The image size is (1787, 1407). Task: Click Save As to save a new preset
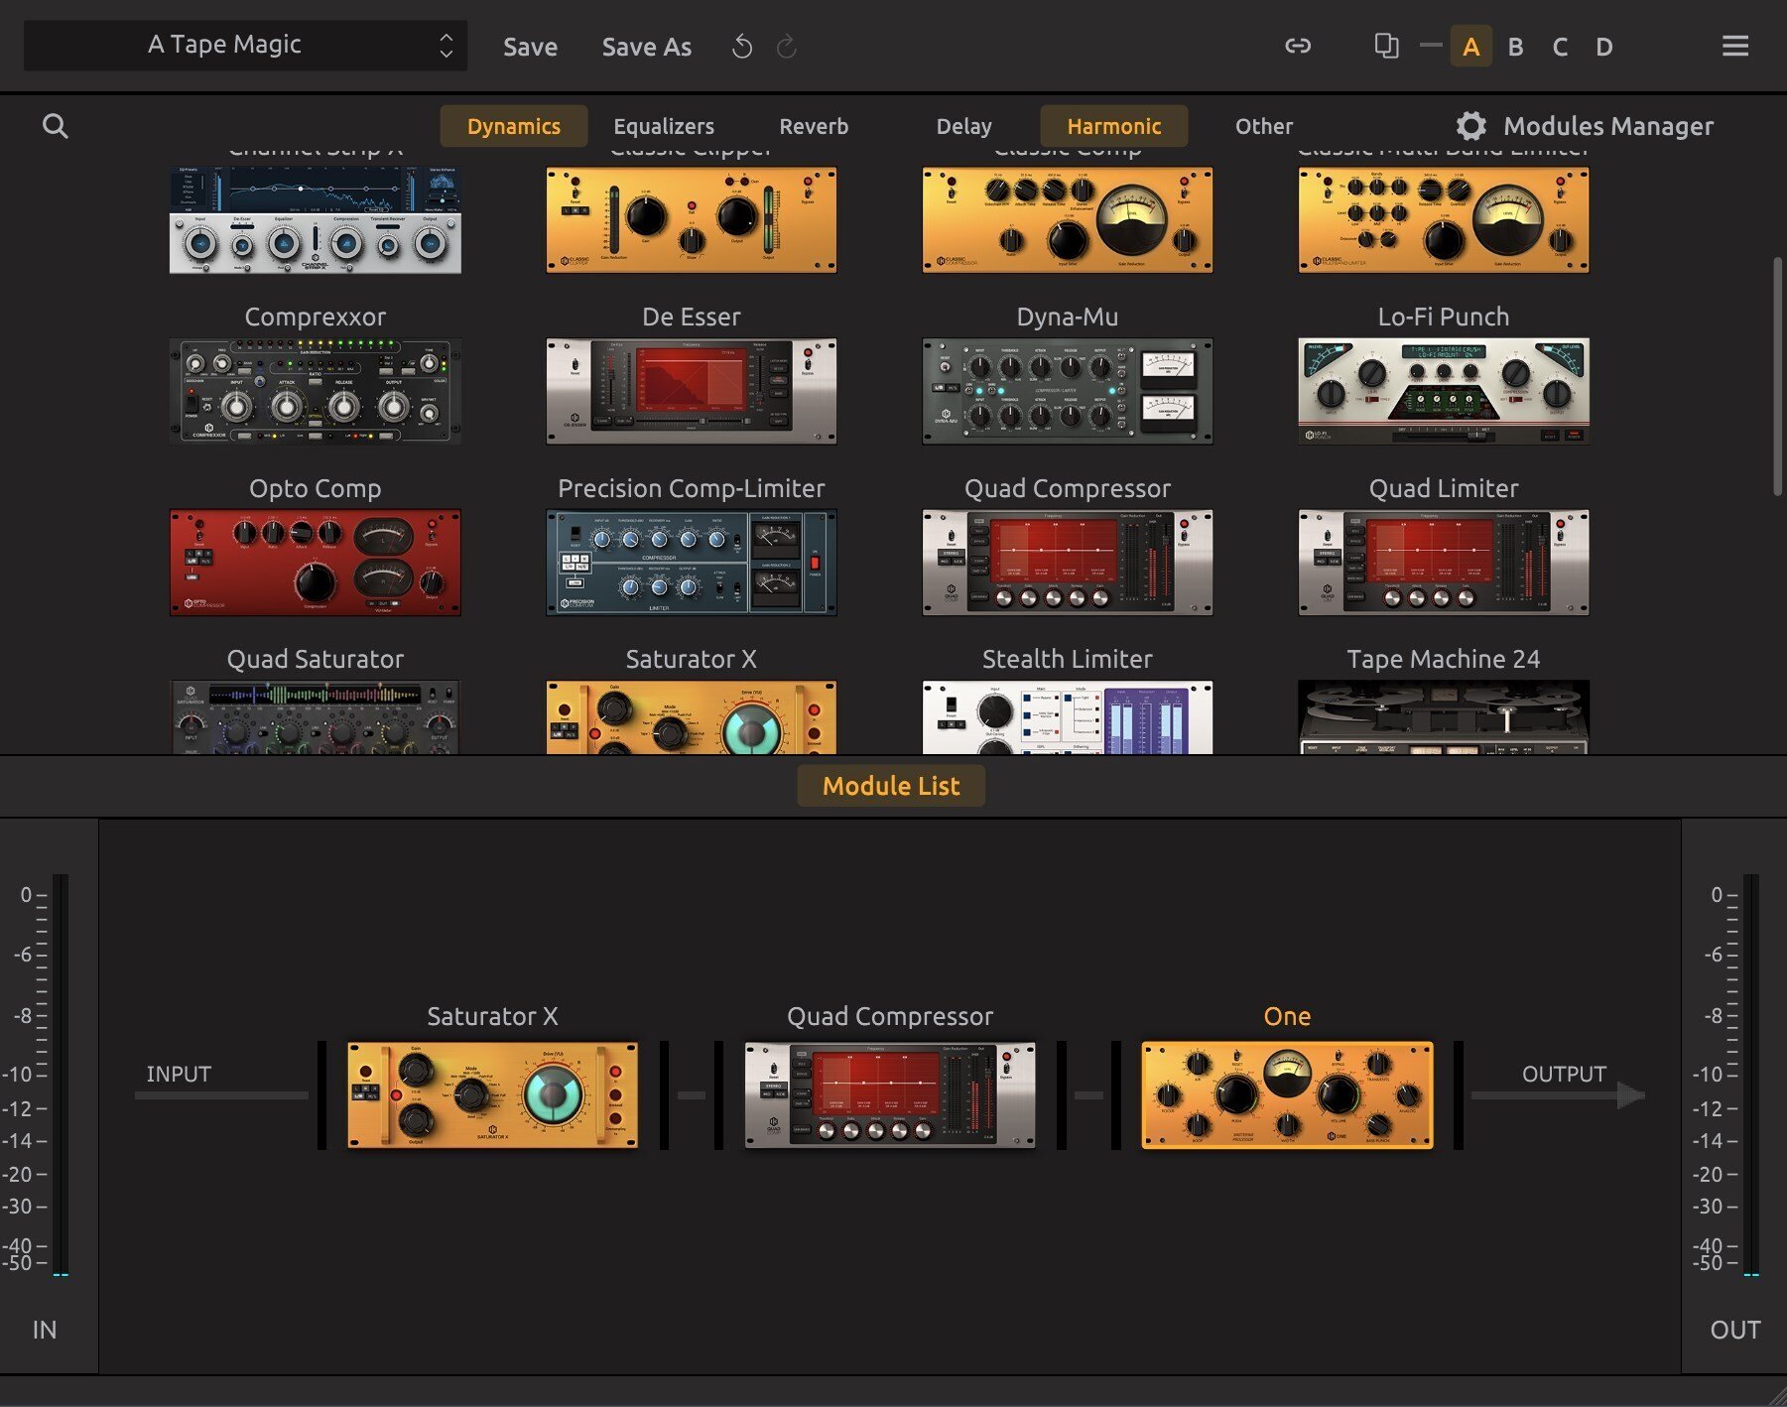(x=646, y=47)
